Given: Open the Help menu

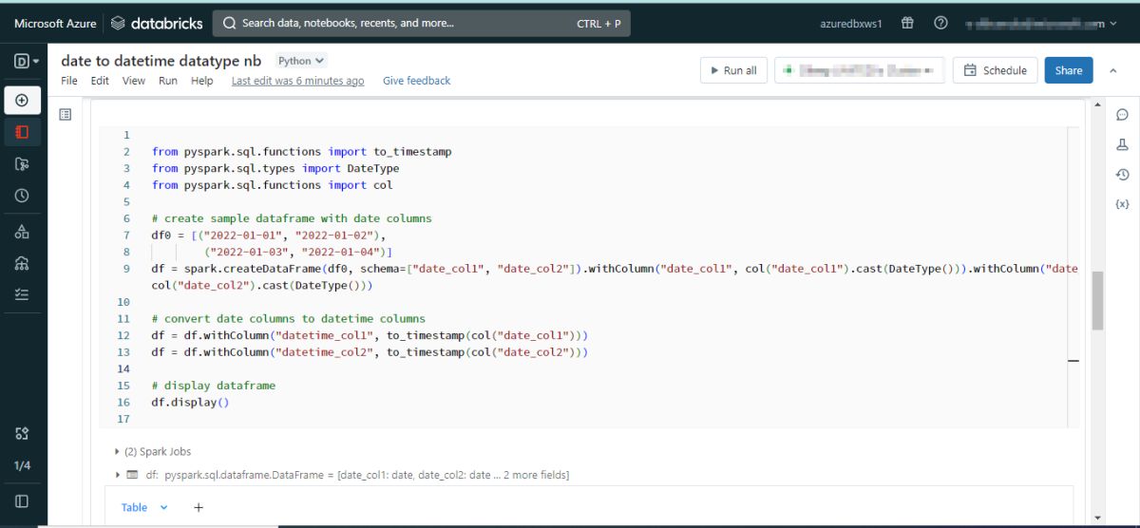Looking at the screenshot, I should point(201,81).
